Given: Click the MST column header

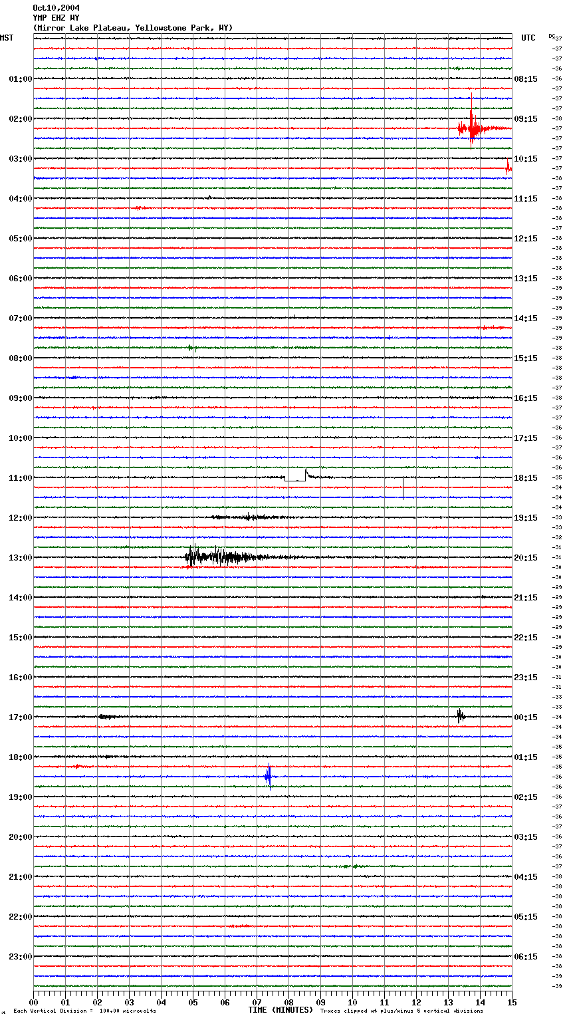Looking at the screenshot, I should (x=7, y=38).
